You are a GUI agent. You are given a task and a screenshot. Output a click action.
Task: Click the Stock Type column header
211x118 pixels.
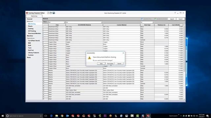[x=147, y=25]
